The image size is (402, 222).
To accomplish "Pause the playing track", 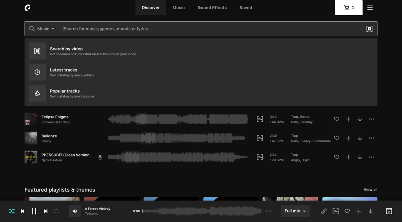I will click(x=34, y=211).
